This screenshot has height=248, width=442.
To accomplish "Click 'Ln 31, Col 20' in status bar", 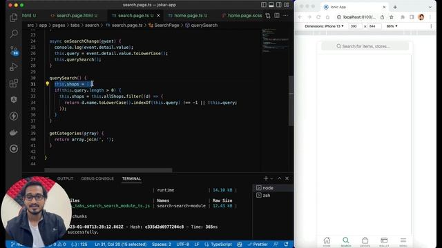I will click(x=121, y=245).
